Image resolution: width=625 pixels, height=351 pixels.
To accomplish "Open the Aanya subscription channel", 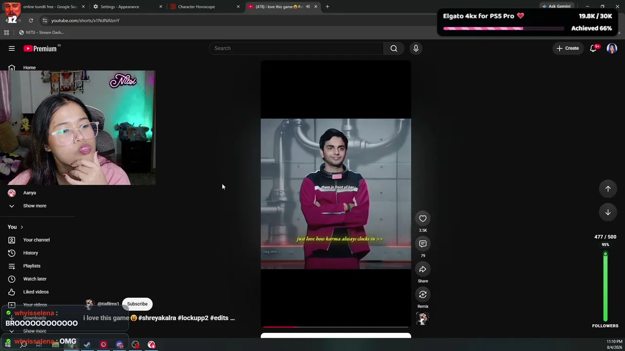I will coord(29,193).
